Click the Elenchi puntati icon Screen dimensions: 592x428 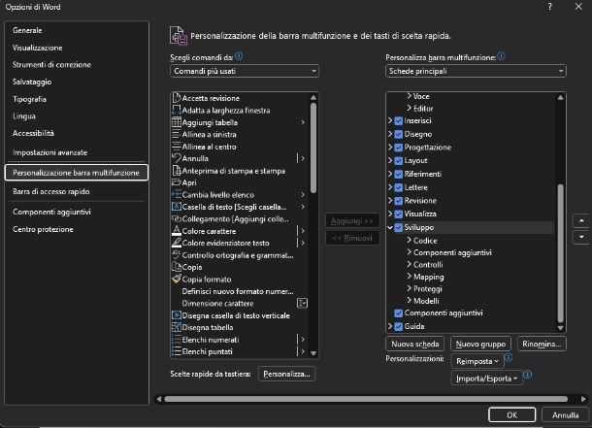coord(177,351)
